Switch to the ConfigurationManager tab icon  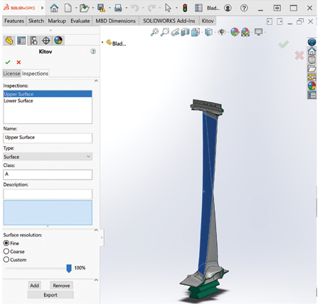33,41
